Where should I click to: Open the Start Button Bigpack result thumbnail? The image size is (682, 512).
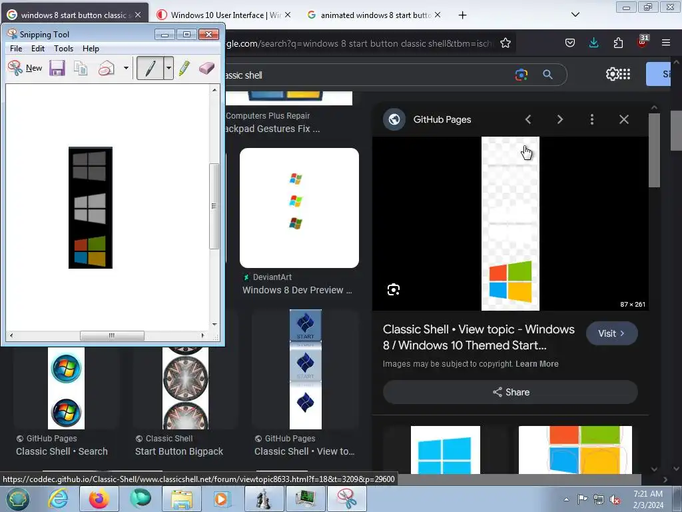[x=185, y=388]
